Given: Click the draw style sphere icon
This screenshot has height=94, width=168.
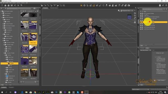Looking at the screenshot, I should pyautogui.click(x=119, y=10).
